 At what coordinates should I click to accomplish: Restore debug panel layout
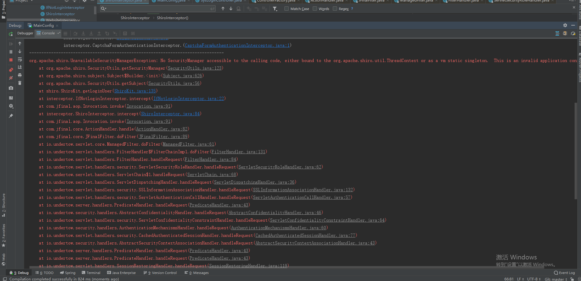coord(11,98)
